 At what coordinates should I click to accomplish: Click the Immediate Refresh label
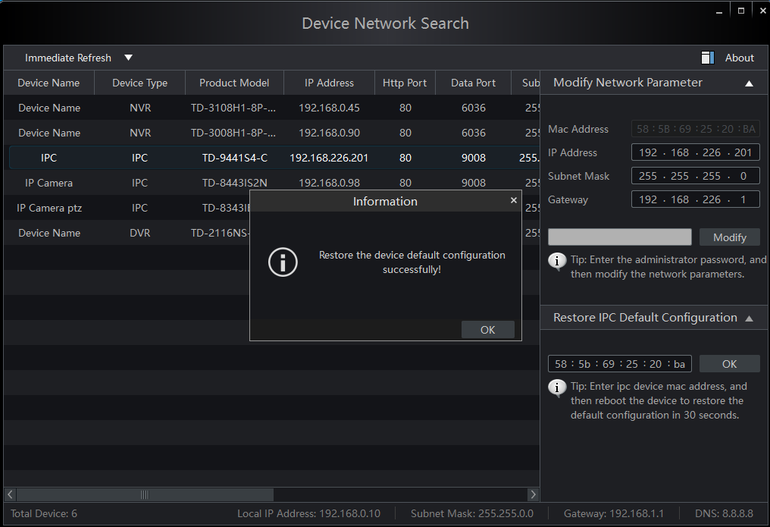tap(68, 58)
